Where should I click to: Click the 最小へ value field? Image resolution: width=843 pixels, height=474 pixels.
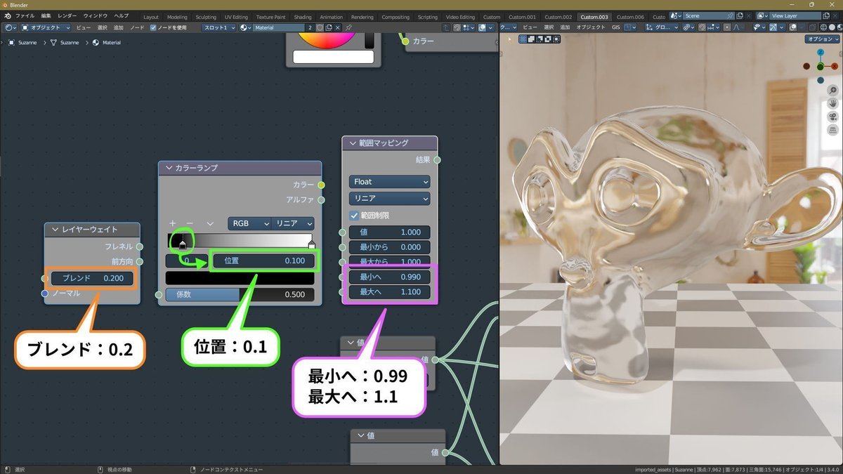point(389,277)
